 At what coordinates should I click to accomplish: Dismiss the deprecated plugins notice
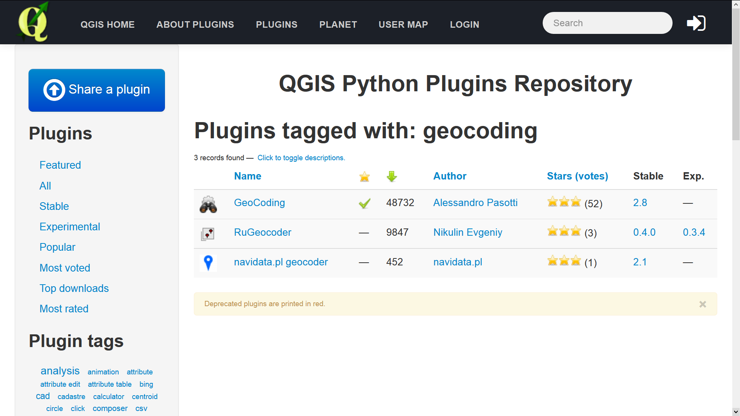pyautogui.click(x=703, y=304)
